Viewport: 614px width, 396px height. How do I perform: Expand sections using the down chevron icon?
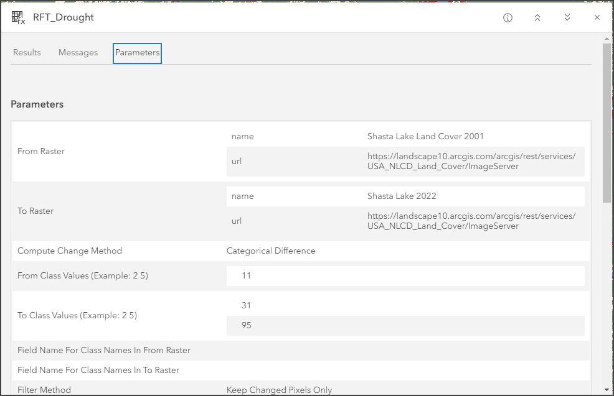click(x=567, y=17)
